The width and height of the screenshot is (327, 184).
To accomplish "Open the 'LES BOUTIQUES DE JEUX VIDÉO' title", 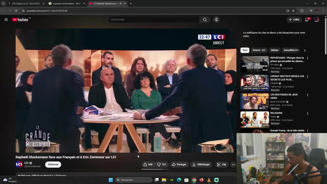I will coord(284,96).
